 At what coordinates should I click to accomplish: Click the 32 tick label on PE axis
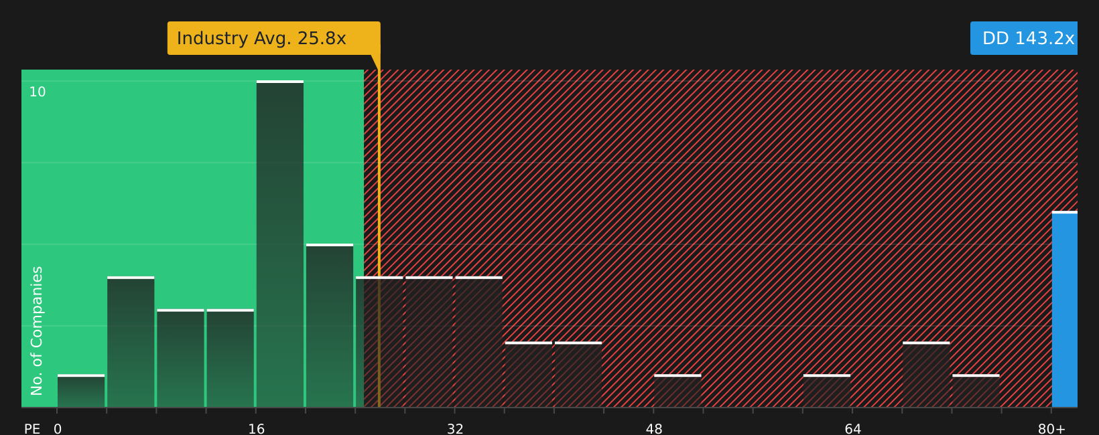pyautogui.click(x=455, y=429)
